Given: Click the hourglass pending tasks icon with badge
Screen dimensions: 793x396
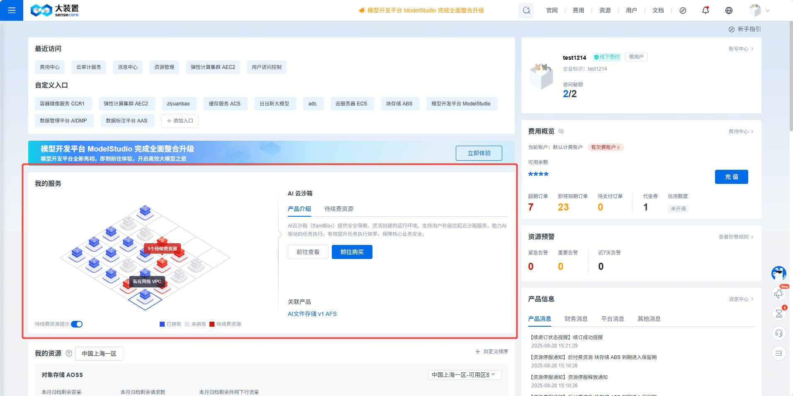Looking at the screenshot, I should 778,313.
